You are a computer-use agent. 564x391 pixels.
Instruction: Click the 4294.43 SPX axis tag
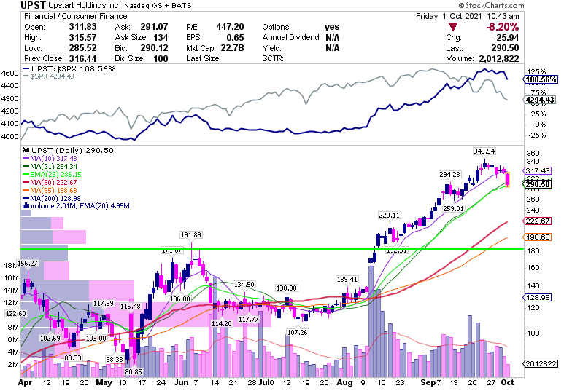pos(540,100)
